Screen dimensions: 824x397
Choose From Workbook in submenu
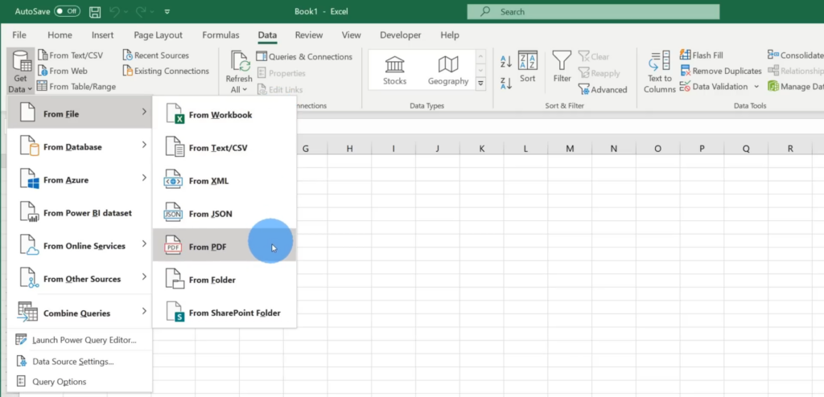[225, 115]
